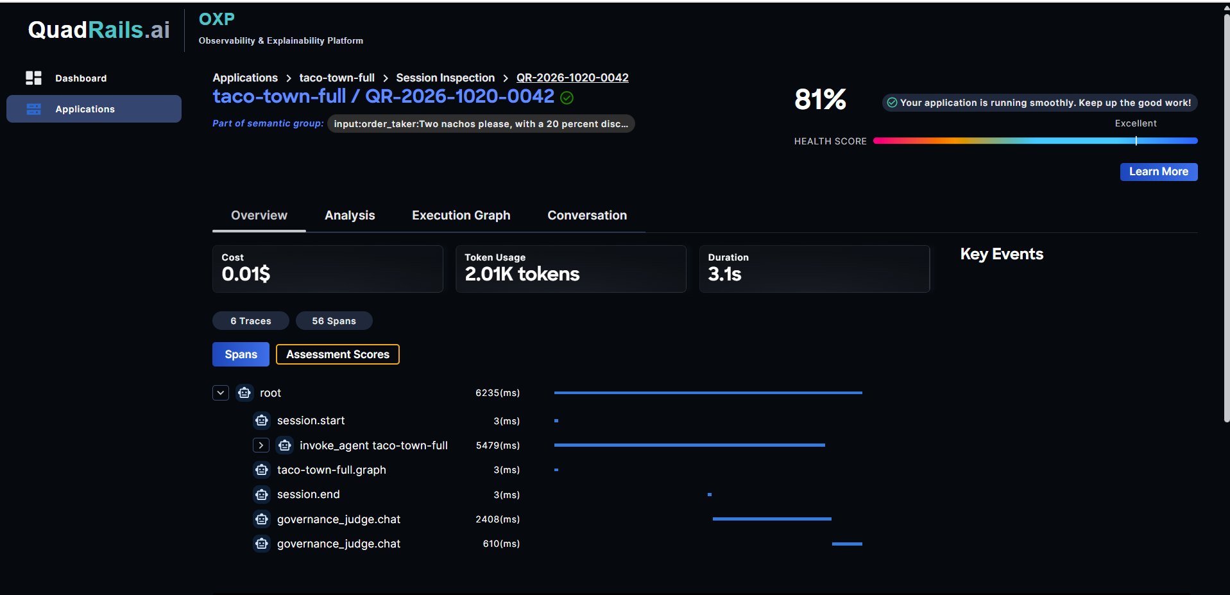Click the 6 Traces pill
The width and height of the screenshot is (1230, 595).
251,321
